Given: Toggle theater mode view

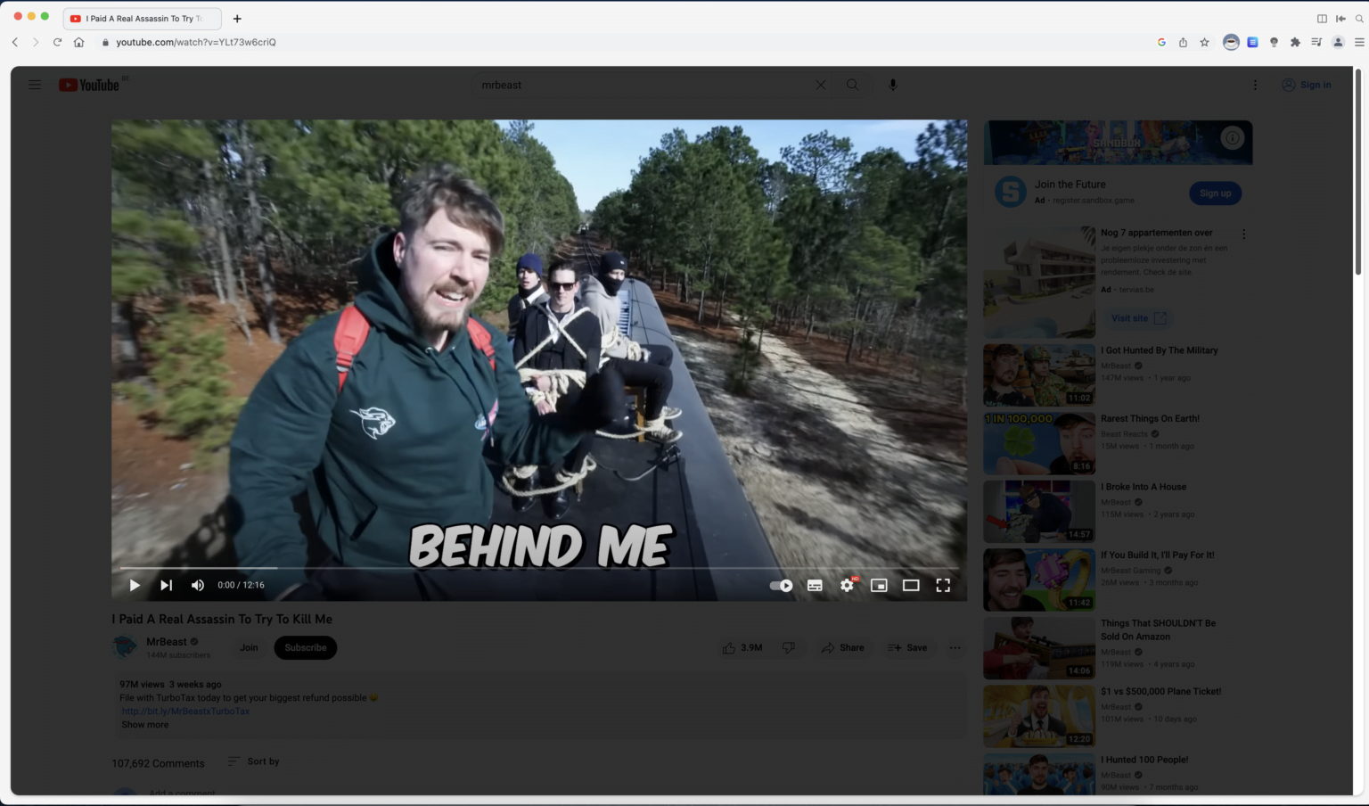Looking at the screenshot, I should (911, 586).
